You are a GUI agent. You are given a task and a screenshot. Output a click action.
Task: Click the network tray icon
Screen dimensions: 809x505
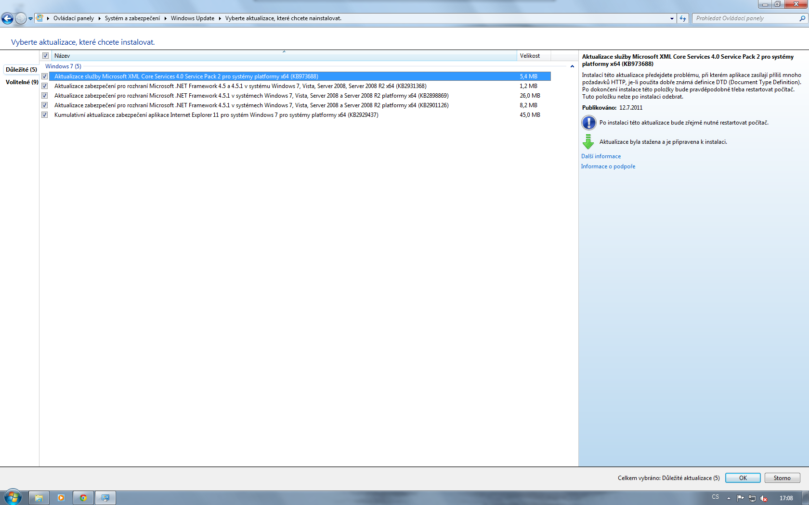coord(752,498)
